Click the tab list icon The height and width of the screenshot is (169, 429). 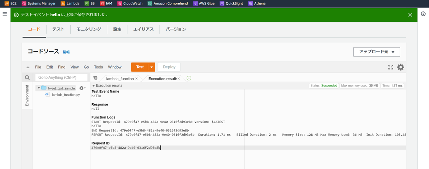pos(95,78)
